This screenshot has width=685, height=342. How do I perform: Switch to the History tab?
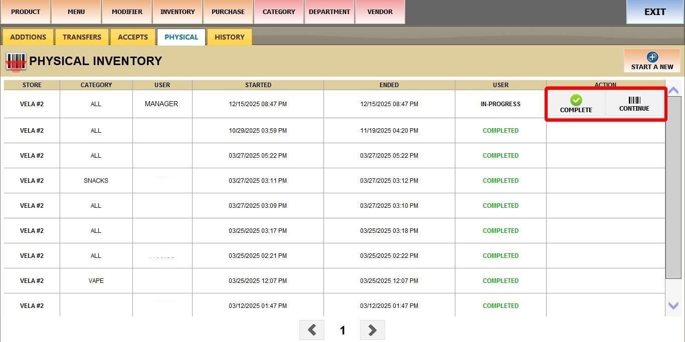[x=229, y=37]
